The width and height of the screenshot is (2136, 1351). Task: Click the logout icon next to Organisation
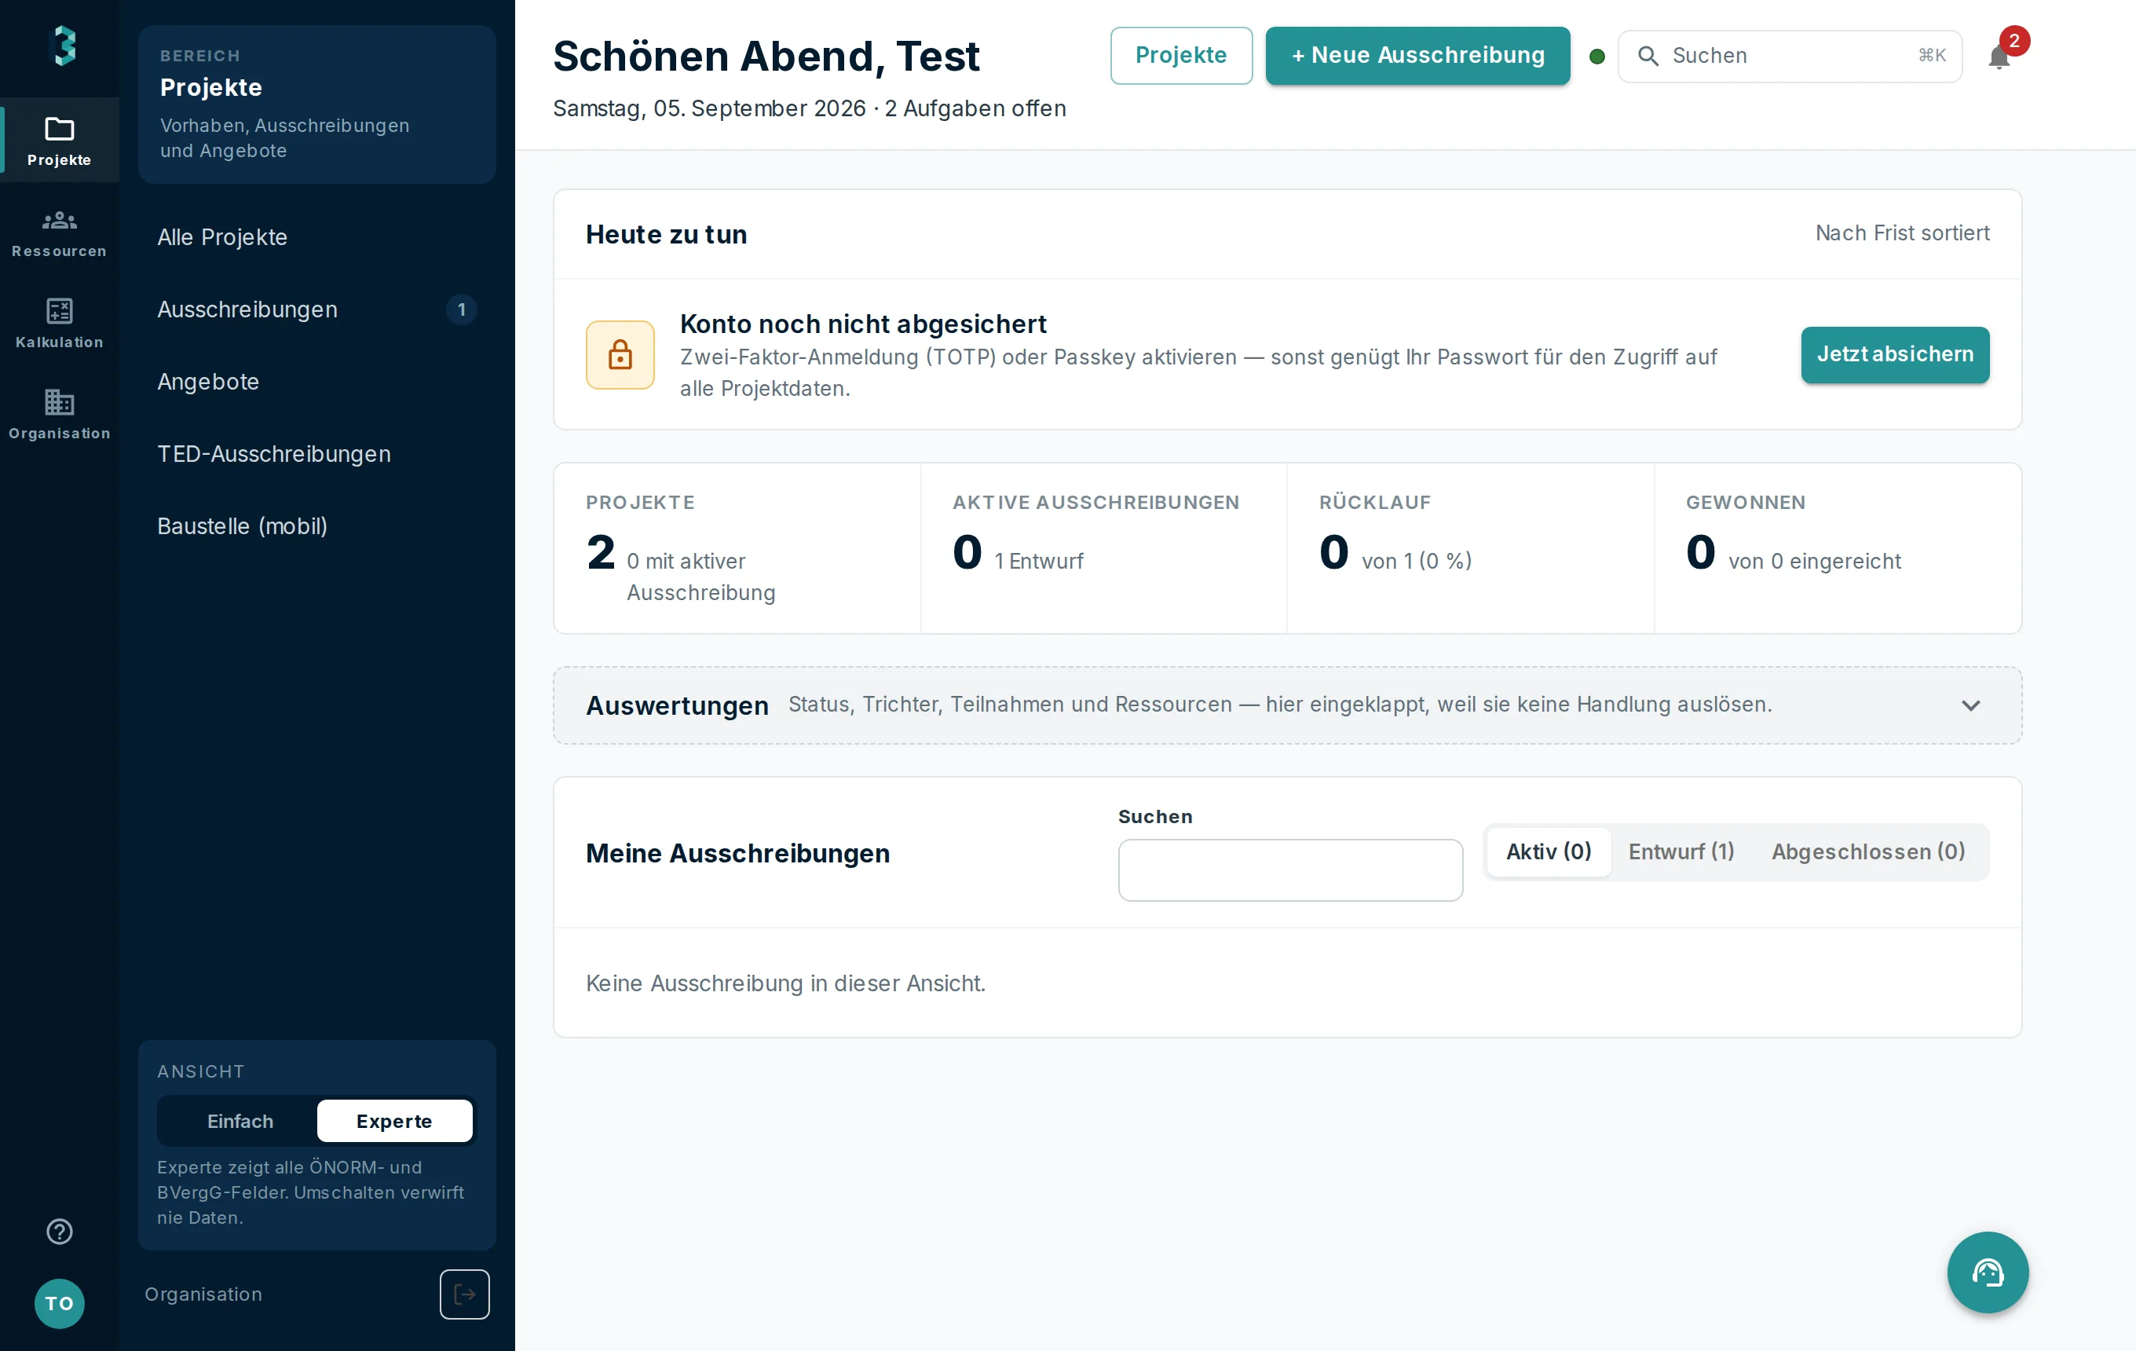coord(465,1294)
